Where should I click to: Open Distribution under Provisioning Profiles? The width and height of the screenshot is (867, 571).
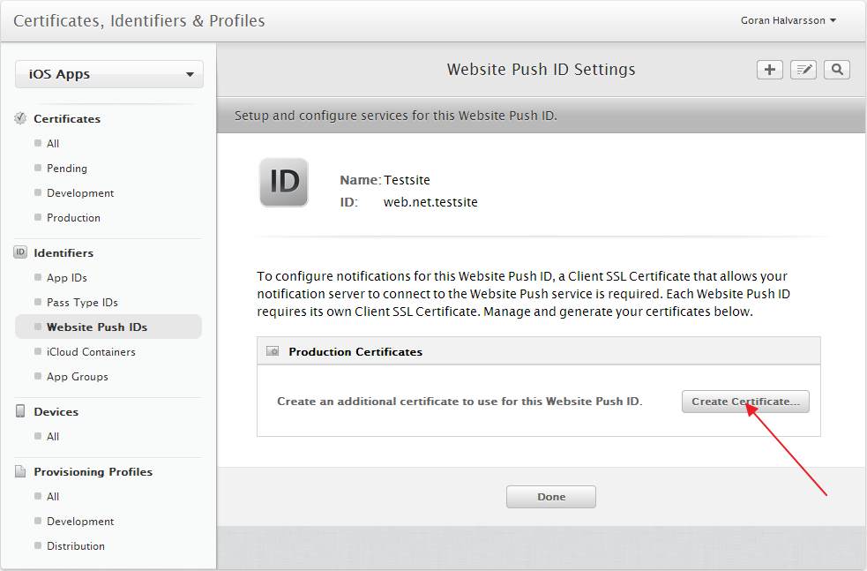76,545
